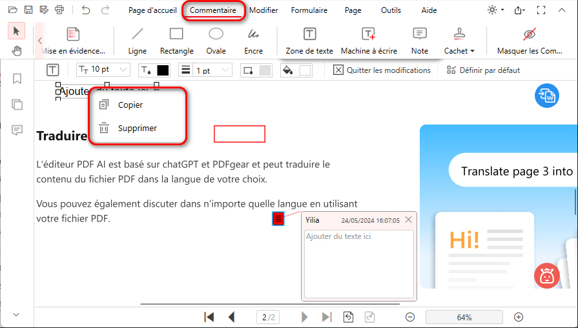Click Définir par défaut
Image resolution: width=578 pixels, height=328 pixels.
(x=483, y=70)
